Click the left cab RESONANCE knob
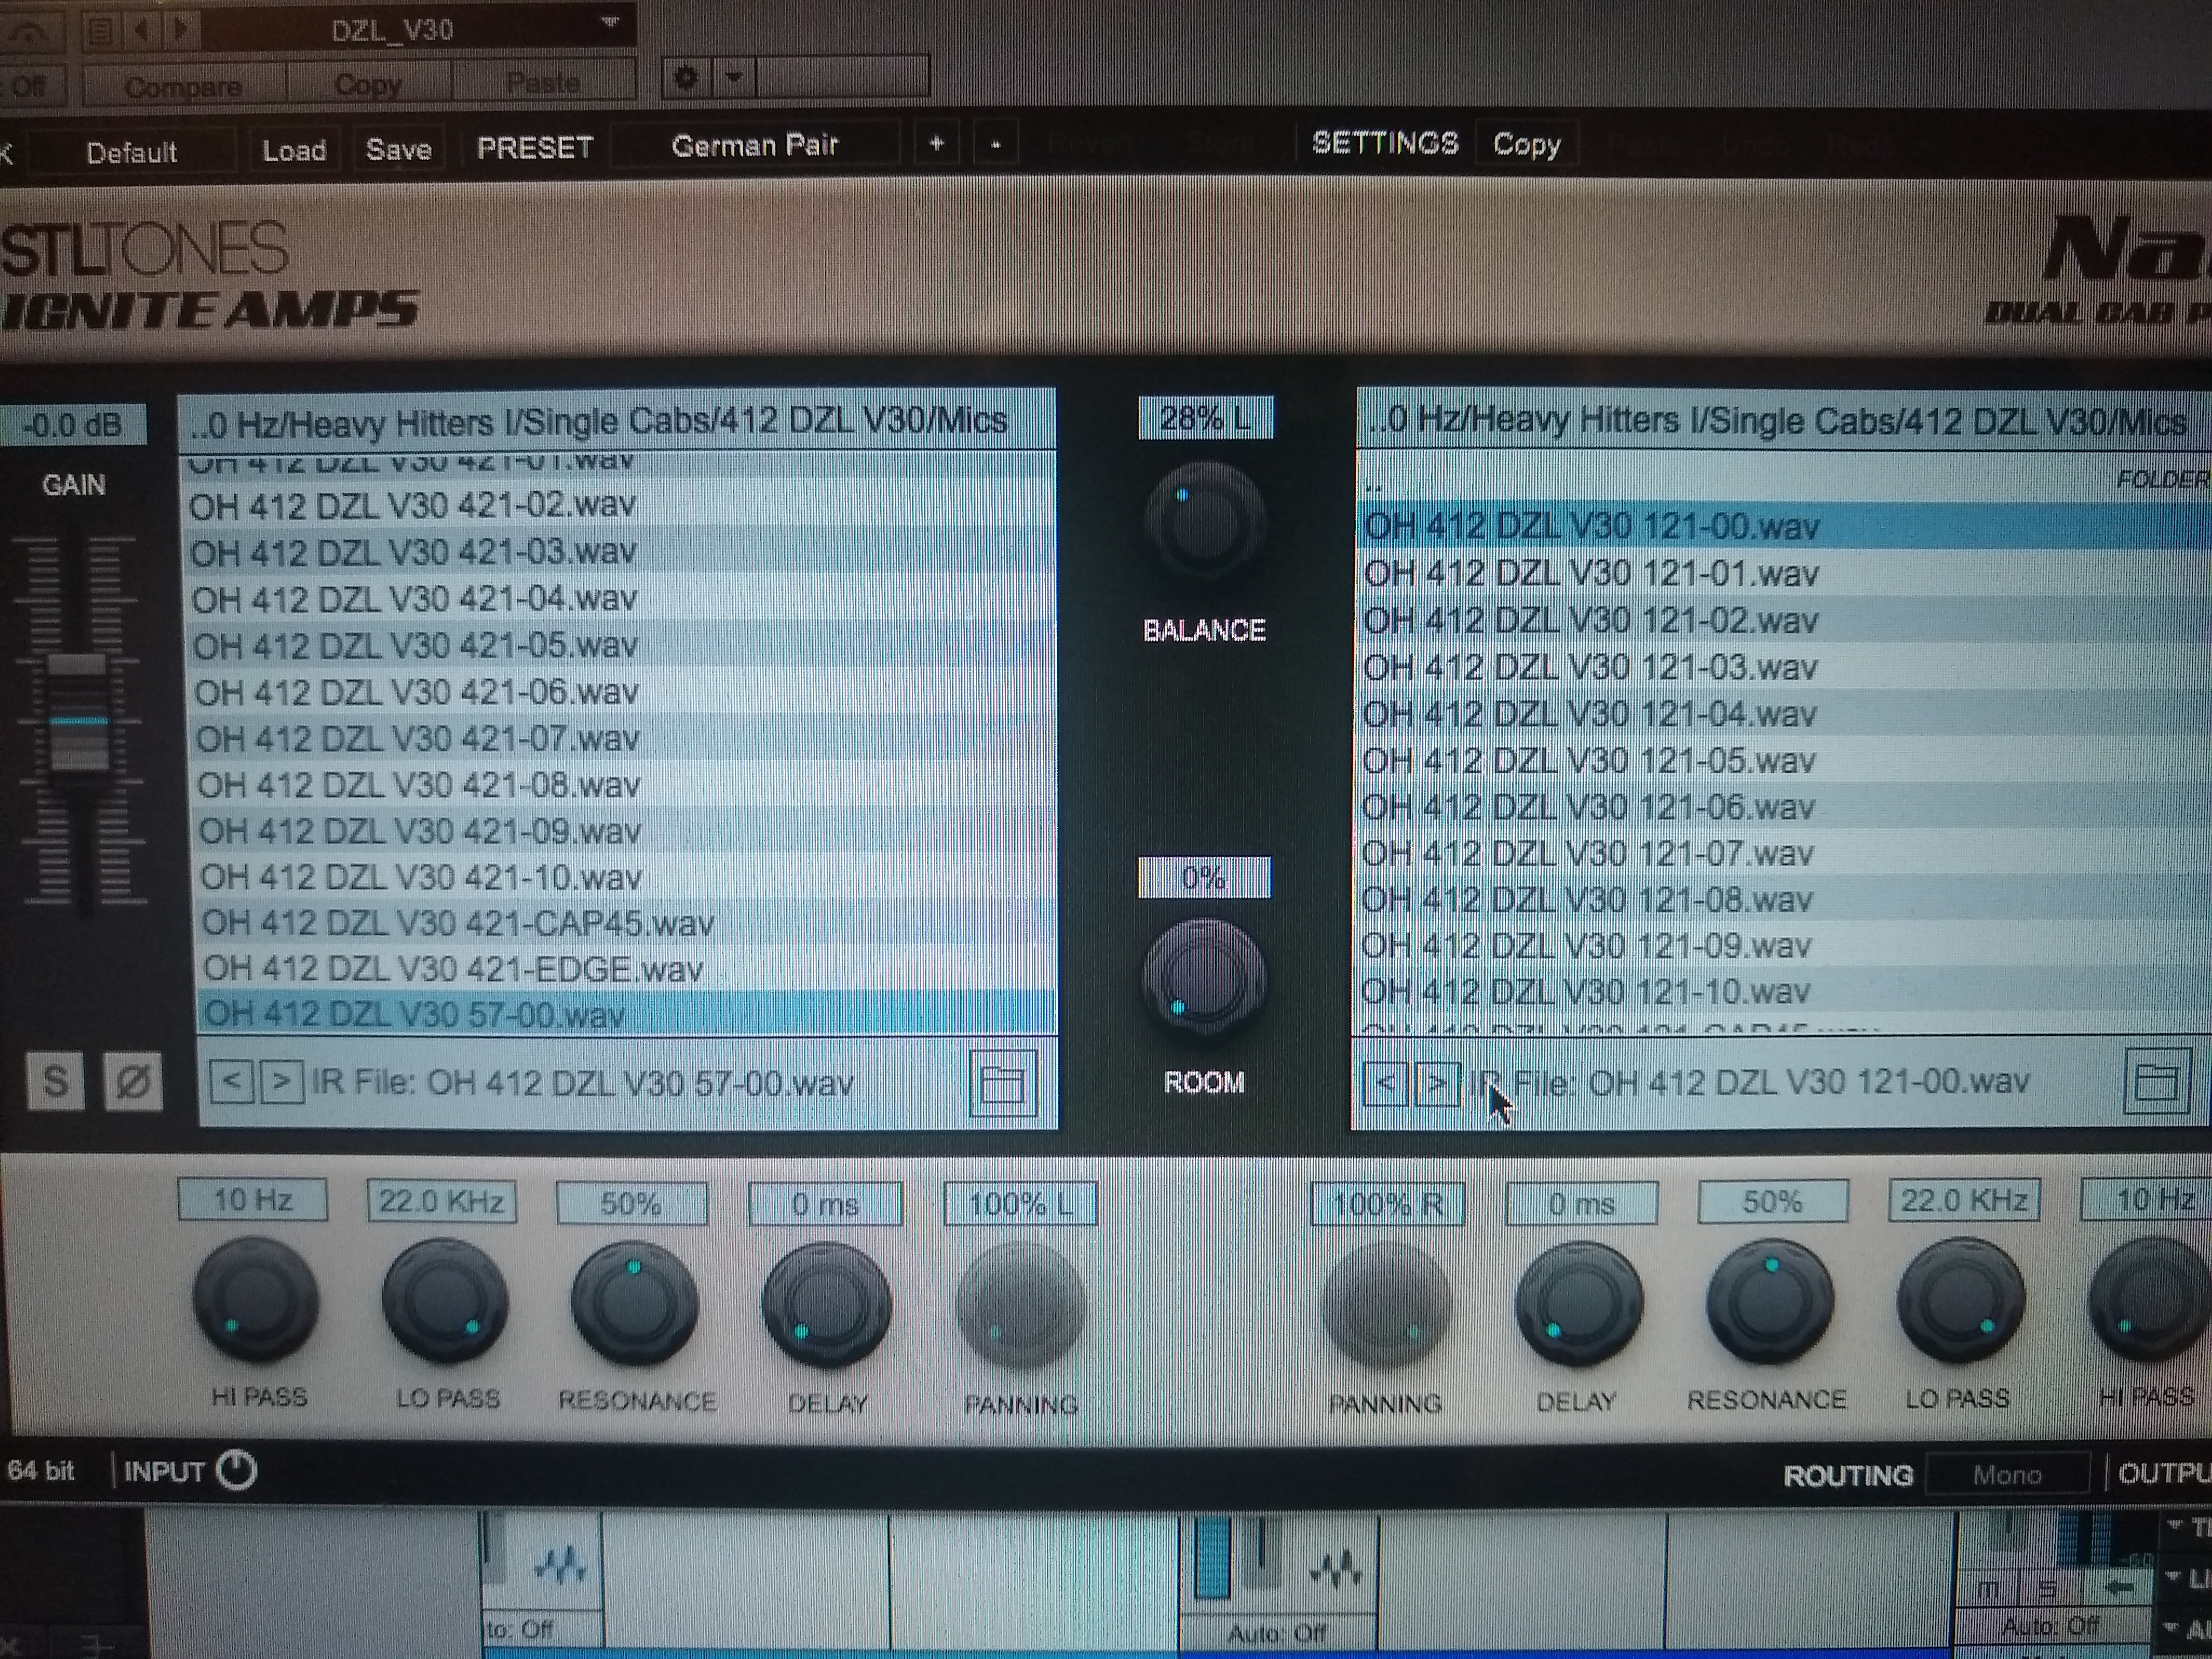The width and height of the screenshot is (2212, 1659). [634, 1302]
